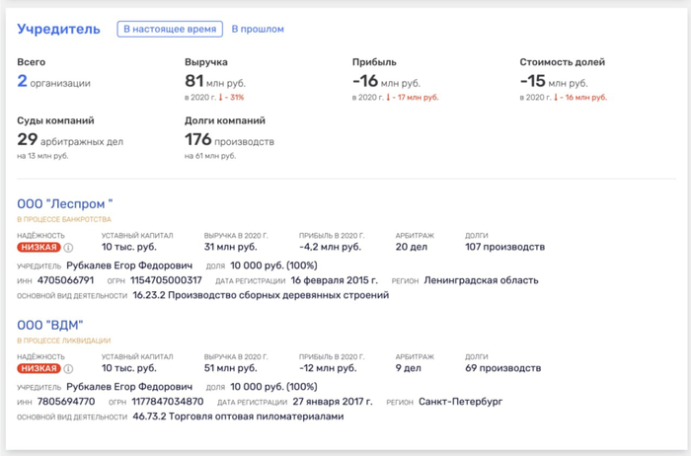Screen dimensions: 691x456
Task: Open the 176 производств company debts summary
Action: point(229,140)
